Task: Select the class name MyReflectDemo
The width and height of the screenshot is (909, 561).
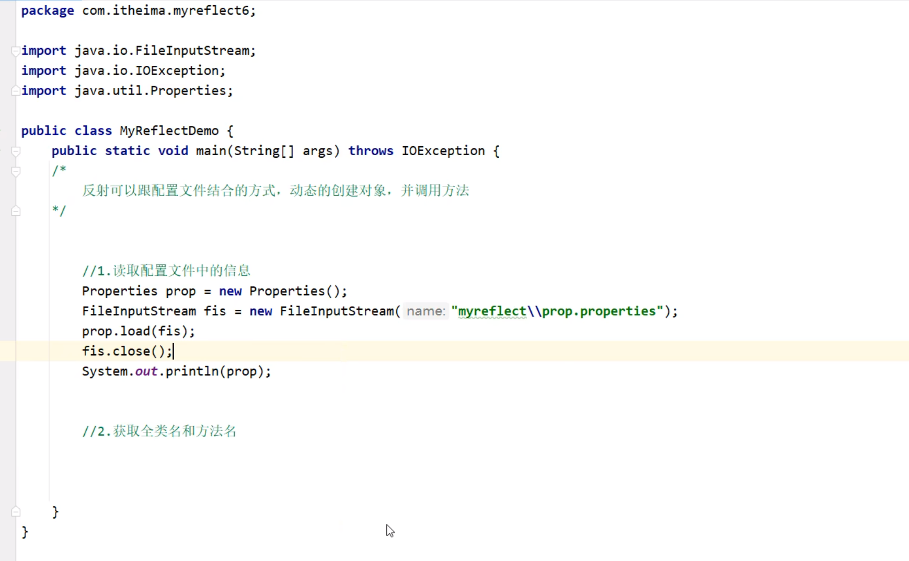Action: [168, 131]
